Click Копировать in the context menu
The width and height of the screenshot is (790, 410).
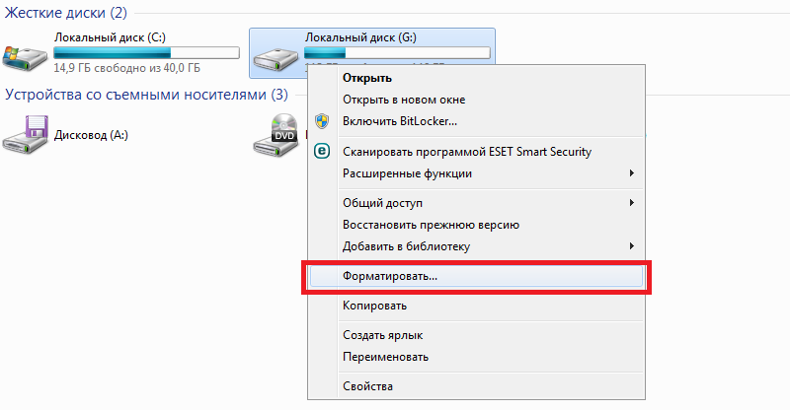pos(375,306)
